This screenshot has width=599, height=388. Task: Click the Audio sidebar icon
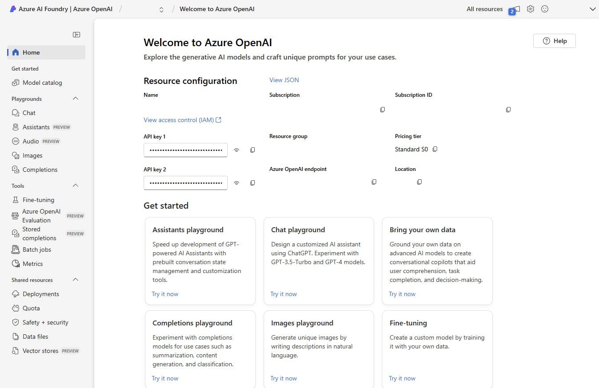coord(16,141)
